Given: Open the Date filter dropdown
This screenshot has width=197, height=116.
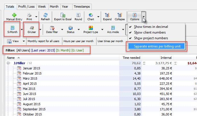Looking at the screenshot, I should pos(52,30).
